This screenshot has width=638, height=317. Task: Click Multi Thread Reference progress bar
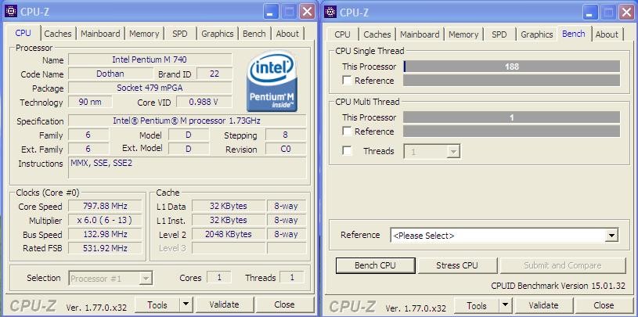coord(511,131)
